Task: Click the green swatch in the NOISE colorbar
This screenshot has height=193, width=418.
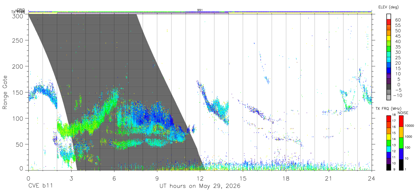Action: [x=401, y=143]
